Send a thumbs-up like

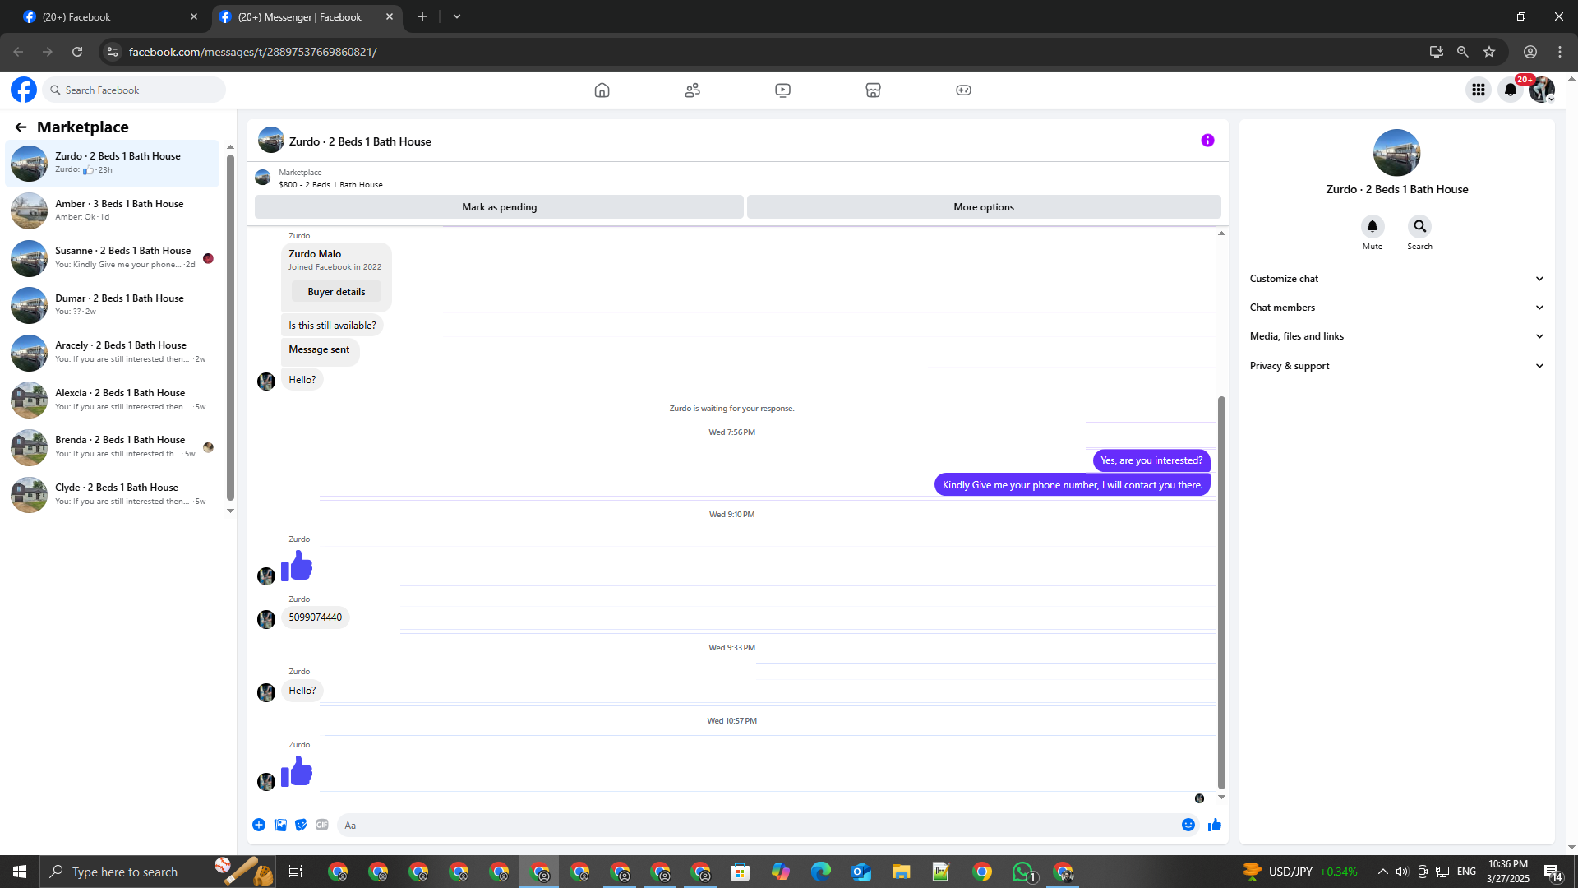[1215, 825]
